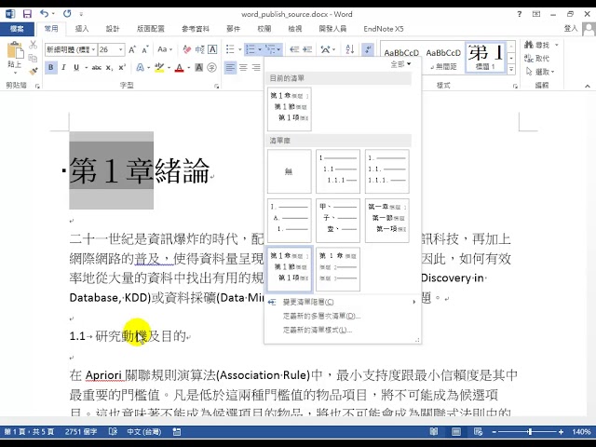
Task: Toggle align left
Action: coord(230,68)
